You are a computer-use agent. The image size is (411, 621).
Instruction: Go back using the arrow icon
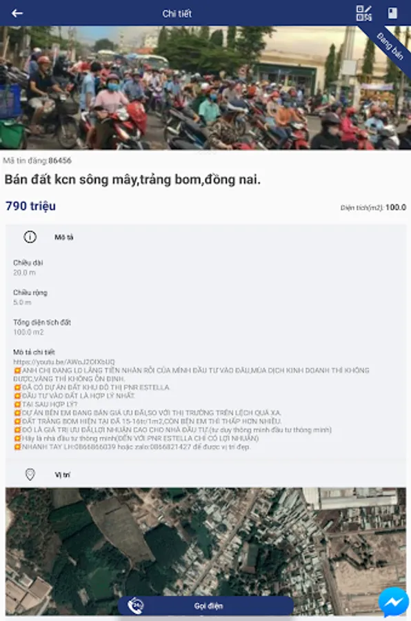(x=17, y=14)
